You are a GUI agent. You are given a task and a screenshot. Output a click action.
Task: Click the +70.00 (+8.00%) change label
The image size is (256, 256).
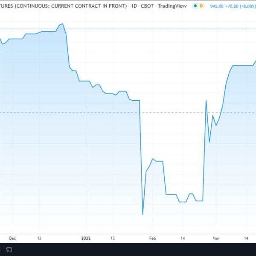[241, 6]
